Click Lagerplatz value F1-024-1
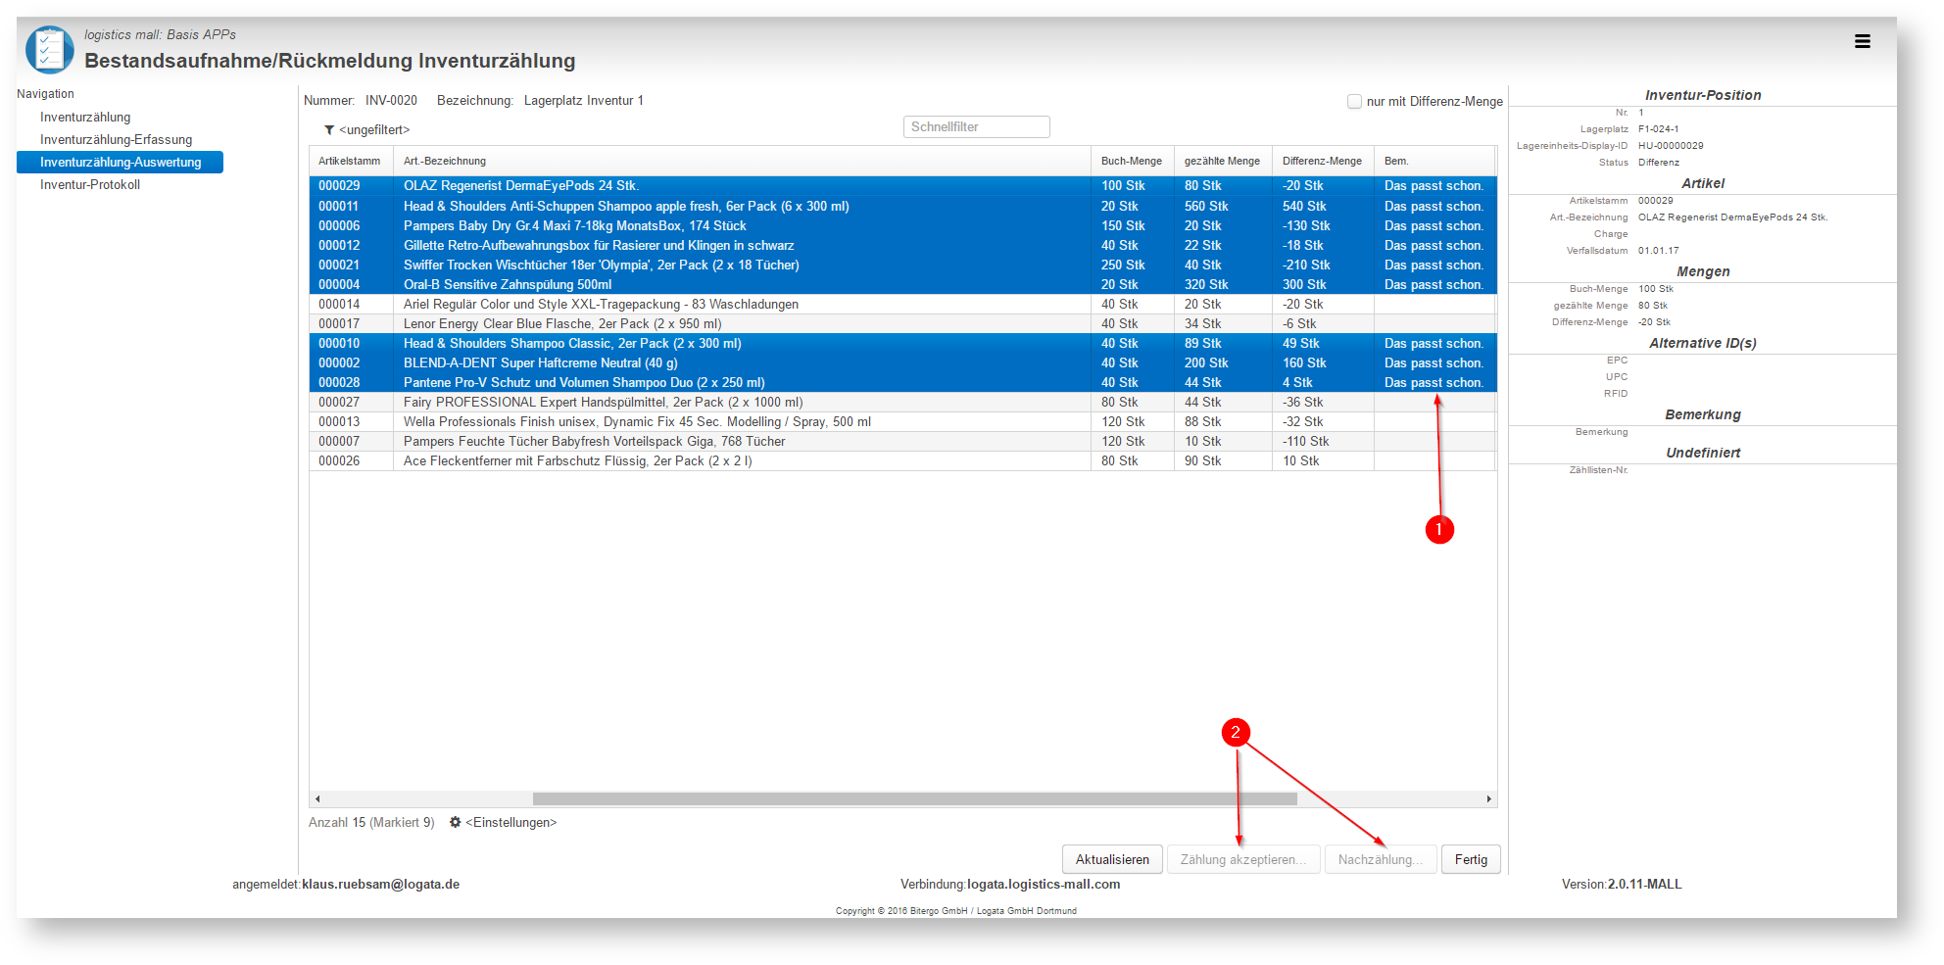1944x965 pixels. click(x=1658, y=128)
